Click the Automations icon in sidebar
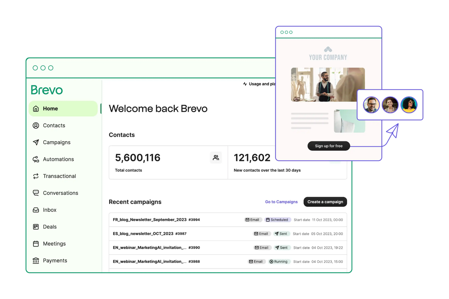 point(36,159)
